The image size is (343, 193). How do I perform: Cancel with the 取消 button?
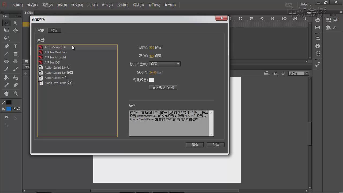point(216,145)
